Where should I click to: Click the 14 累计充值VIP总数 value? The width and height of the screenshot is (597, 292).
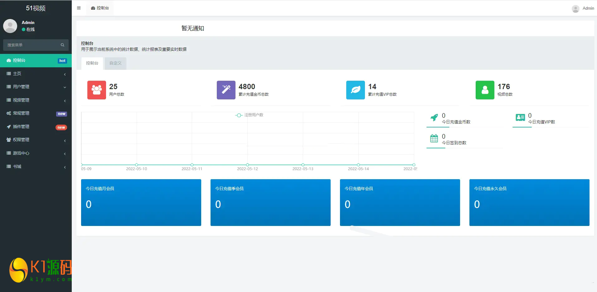(x=372, y=87)
